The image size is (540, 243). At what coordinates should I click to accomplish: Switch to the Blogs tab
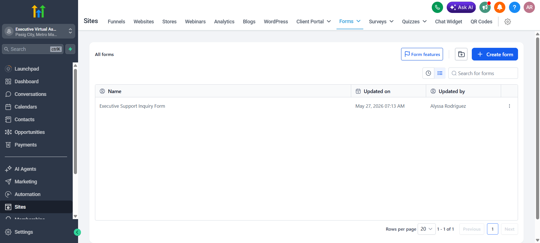tap(249, 22)
